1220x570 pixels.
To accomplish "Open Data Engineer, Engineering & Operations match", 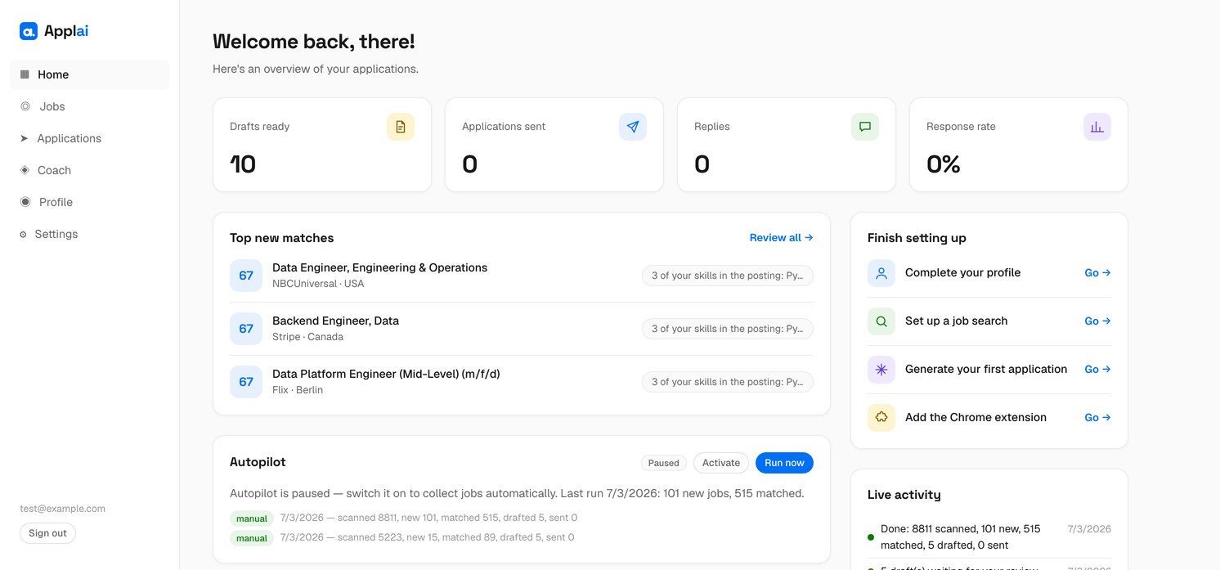I will pyautogui.click(x=379, y=267).
